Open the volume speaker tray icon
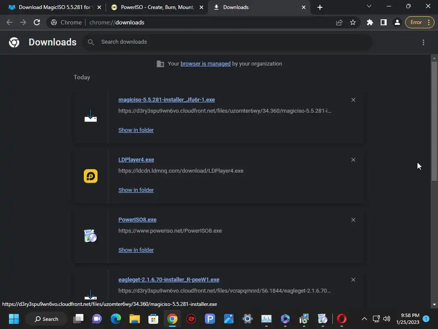Viewport: 438px width, 329px height. [x=387, y=319]
